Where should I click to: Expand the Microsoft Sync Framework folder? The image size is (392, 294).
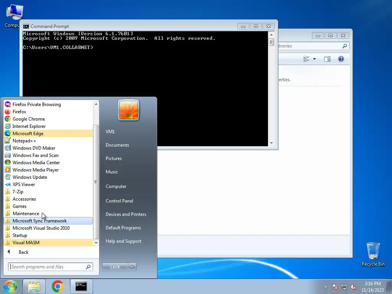click(x=48, y=221)
